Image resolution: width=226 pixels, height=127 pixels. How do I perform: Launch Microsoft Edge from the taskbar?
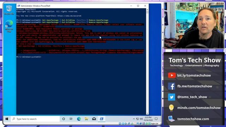click(x=79, y=119)
